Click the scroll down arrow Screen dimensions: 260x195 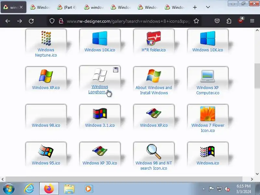(257, 174)
